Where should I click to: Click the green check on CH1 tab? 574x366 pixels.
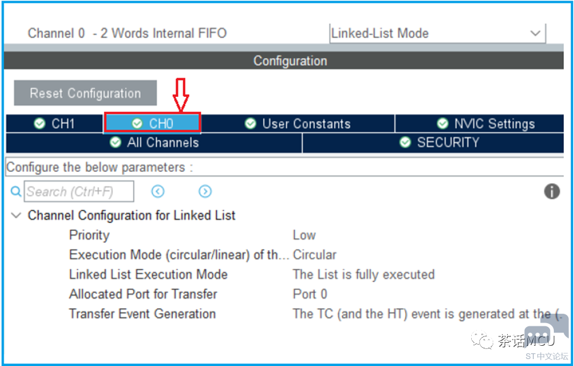pyautogui.click(x=40, y=123)
